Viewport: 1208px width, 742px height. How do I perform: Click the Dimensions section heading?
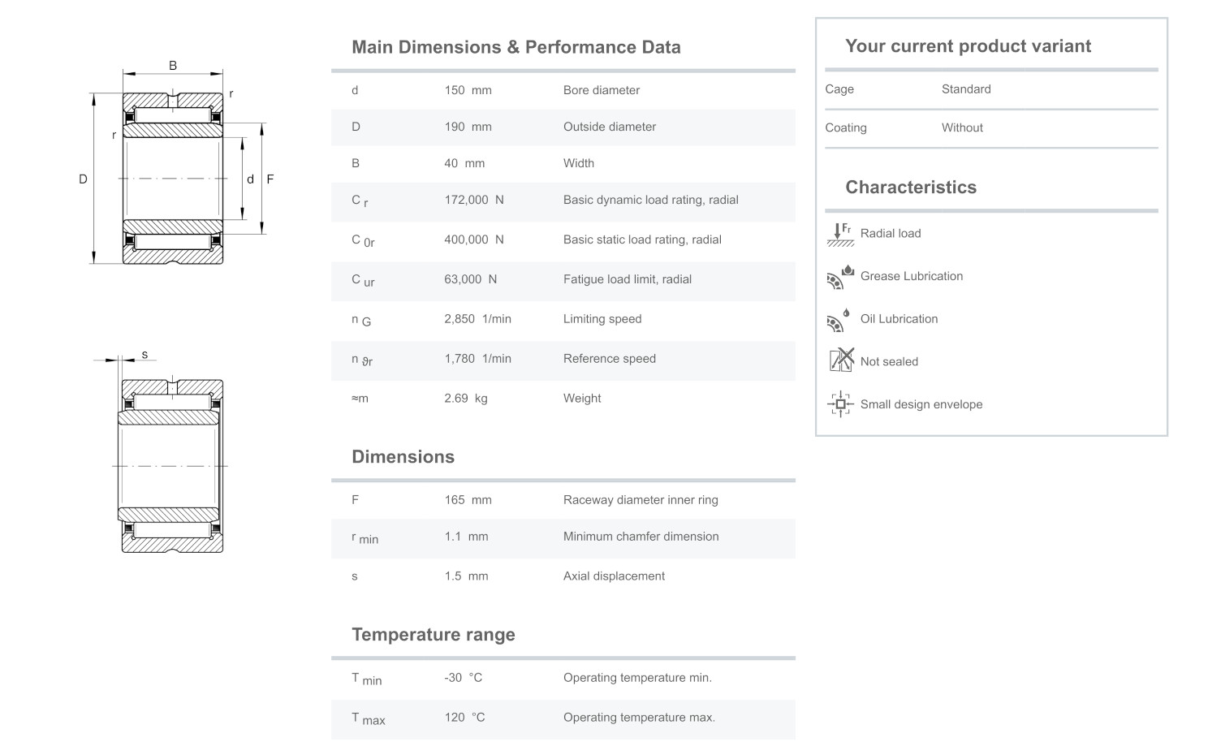click(x=403, y=456)
